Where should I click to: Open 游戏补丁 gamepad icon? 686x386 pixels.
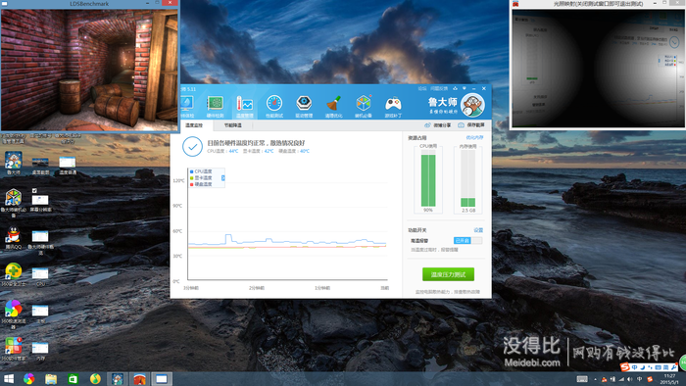pyautogui.click(x=393, y=107)
